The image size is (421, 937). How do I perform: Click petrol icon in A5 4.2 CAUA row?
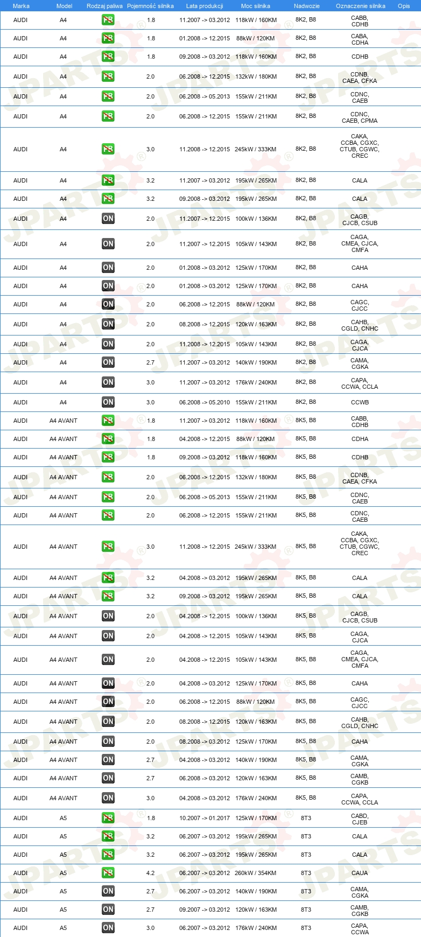click(108, 873)
